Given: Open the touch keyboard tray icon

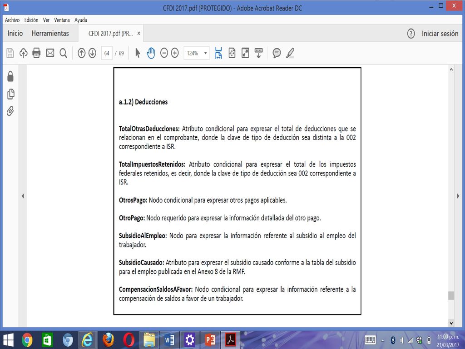Looking at the screenshot, I should pos(371,340).
